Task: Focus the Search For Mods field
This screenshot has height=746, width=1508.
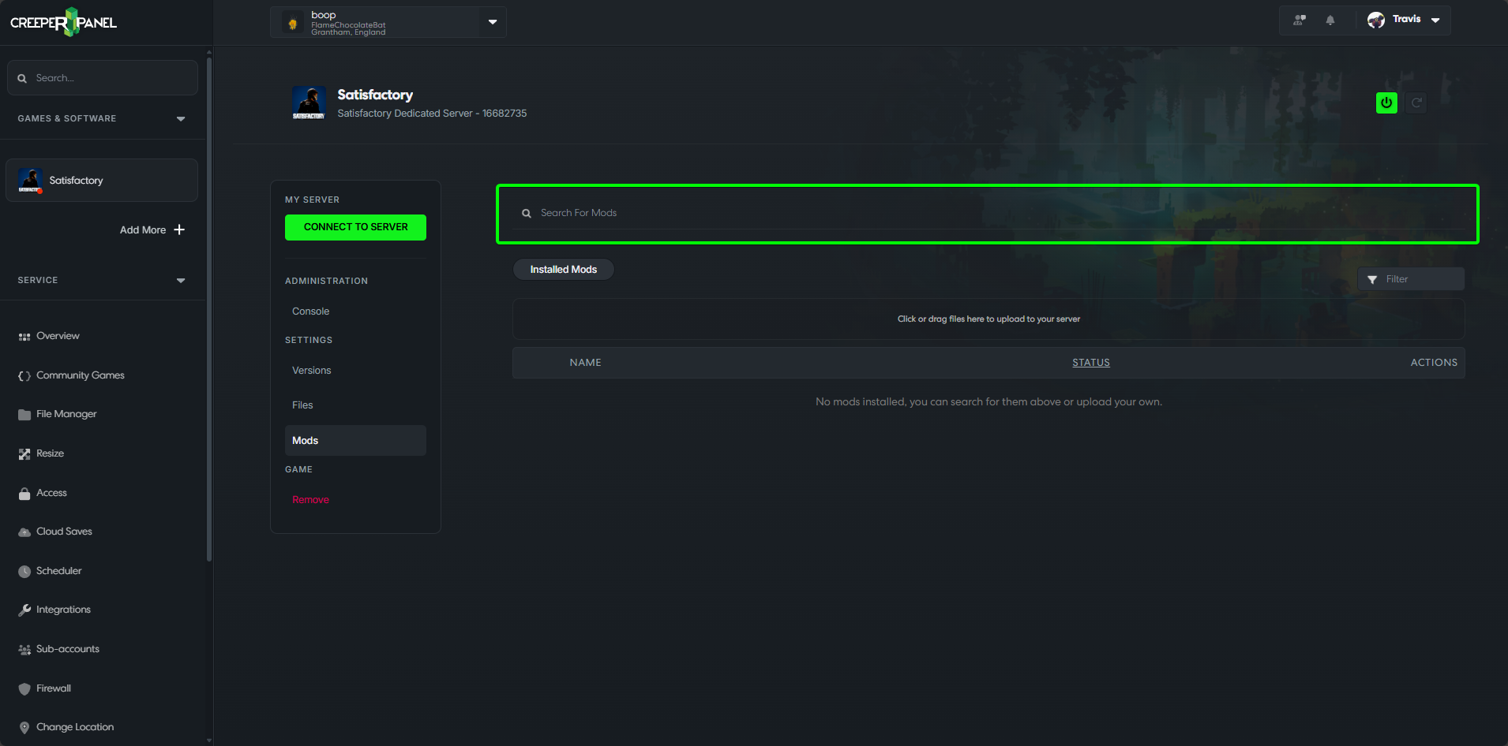Action: (x=987, y=214)
